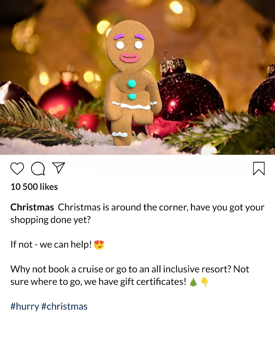Like the post with the heart icon
275x344 pixels.
pyautogui.click(x=17, y=168)
